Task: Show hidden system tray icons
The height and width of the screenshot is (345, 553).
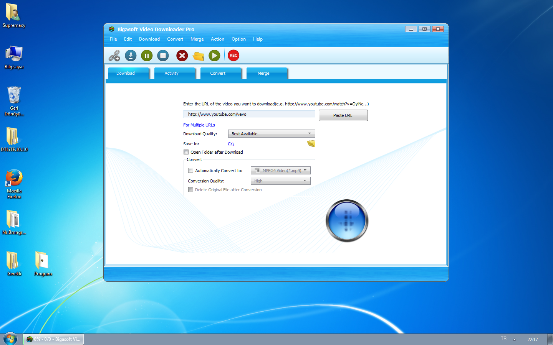Action: click(x=514, y=340)
